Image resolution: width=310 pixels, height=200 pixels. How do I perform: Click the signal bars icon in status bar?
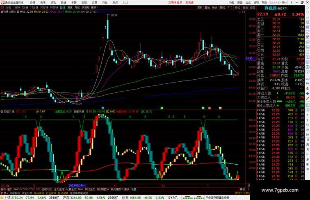click(193, 198)
